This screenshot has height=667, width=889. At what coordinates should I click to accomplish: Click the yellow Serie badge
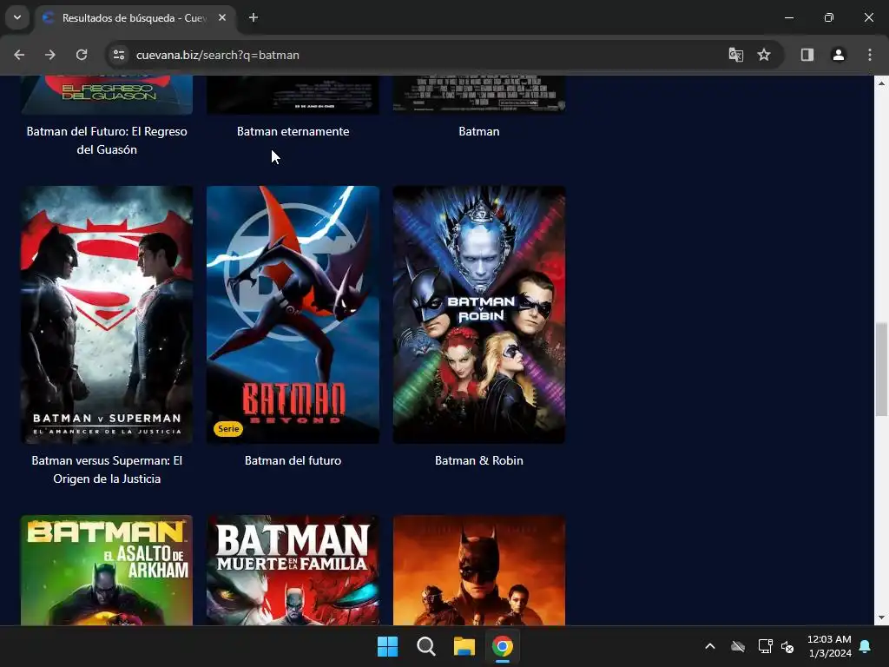tap(228, 429)
